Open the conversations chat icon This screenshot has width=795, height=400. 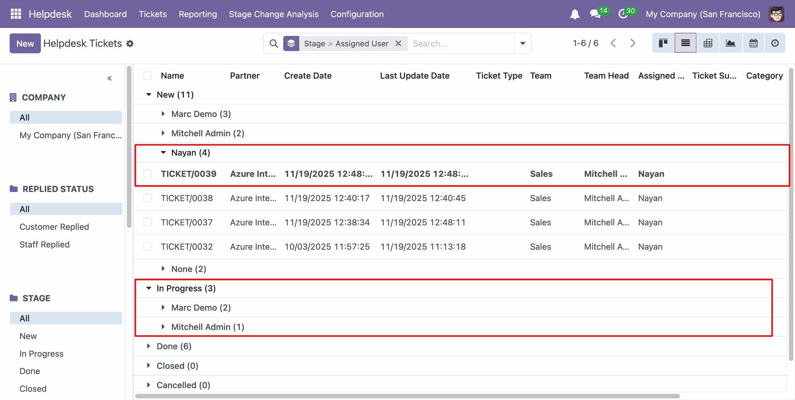point(595,14)
